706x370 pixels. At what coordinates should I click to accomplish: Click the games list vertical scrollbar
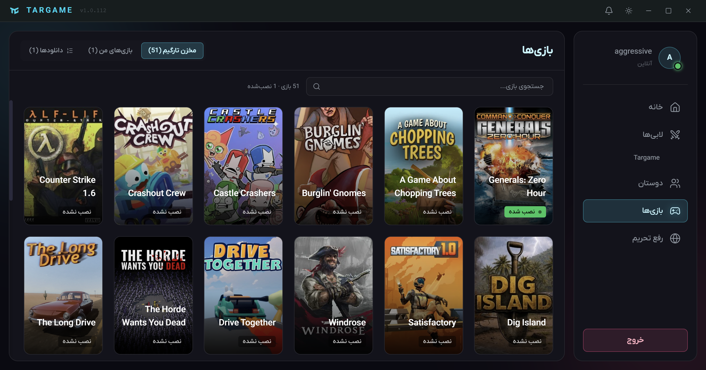(11, 151)
